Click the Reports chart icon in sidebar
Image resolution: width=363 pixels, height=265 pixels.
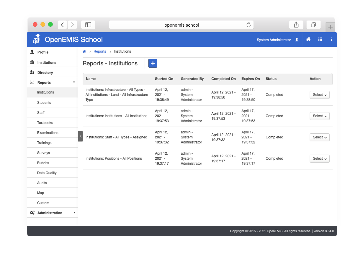tap(32, 83)
